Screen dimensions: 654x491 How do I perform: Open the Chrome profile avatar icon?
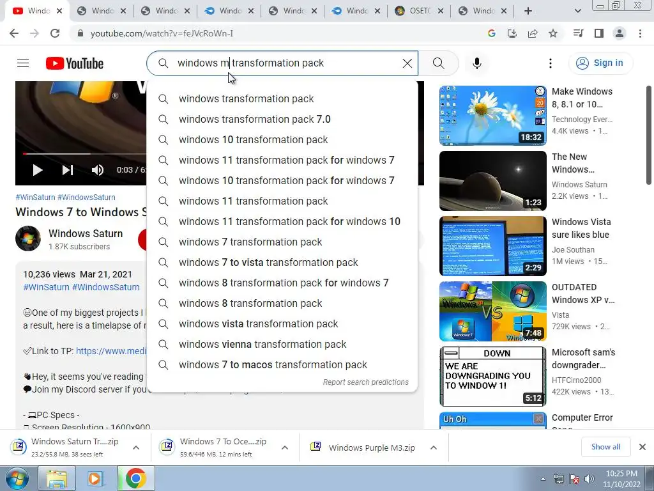(x=620, y=33)
